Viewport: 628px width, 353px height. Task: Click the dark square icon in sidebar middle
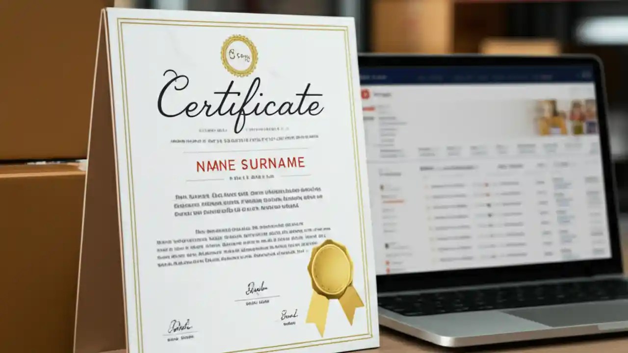387,246
